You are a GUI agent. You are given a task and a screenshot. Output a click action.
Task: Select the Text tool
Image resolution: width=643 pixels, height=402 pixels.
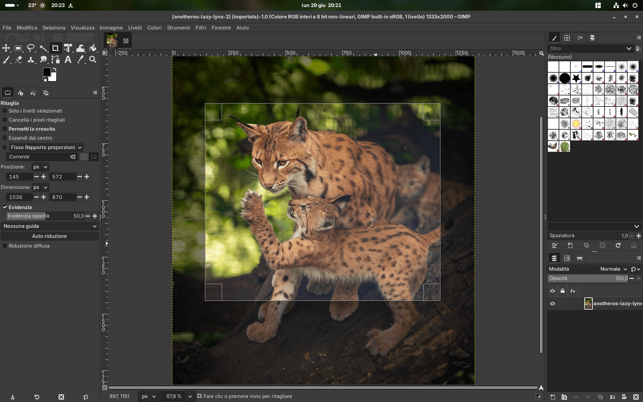(x=68, y=60)
